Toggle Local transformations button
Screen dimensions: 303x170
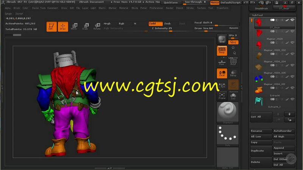coord(222,73)
